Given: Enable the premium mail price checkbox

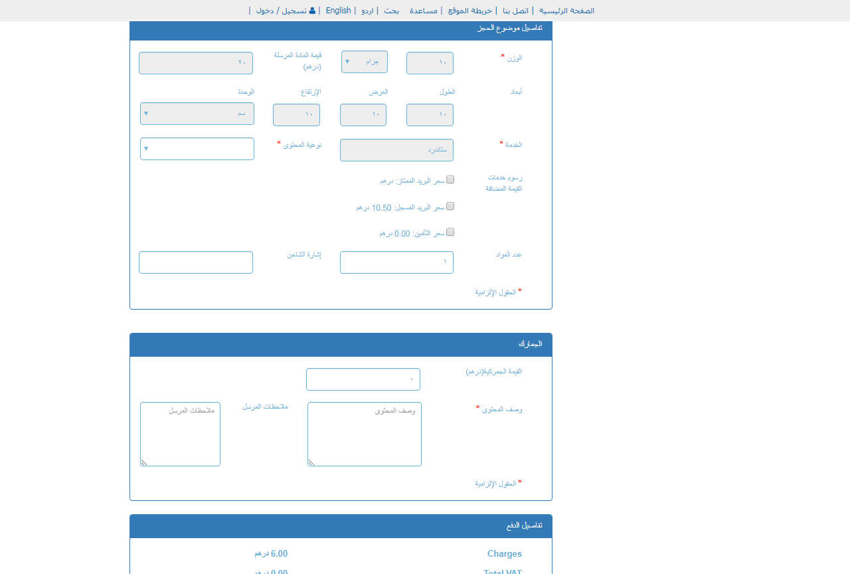Looking at the screenshot, I should pos(450,179).
